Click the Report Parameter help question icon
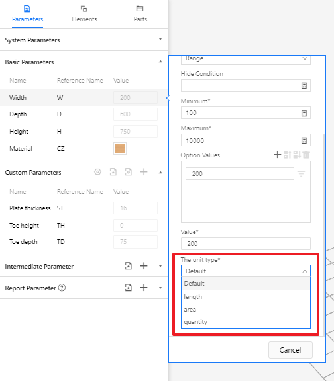This screenshot has height=381, width=334. tap(62, 288)
